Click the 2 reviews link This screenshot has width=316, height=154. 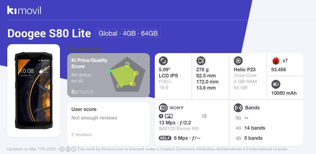point(81,135)
